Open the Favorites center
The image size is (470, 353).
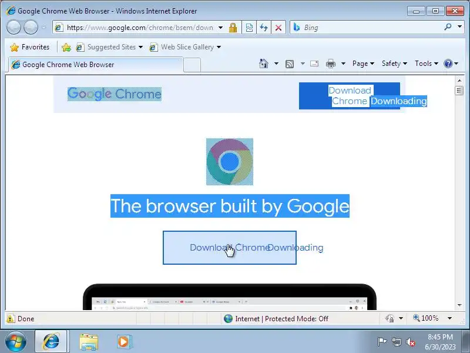(x=29, y=47)
